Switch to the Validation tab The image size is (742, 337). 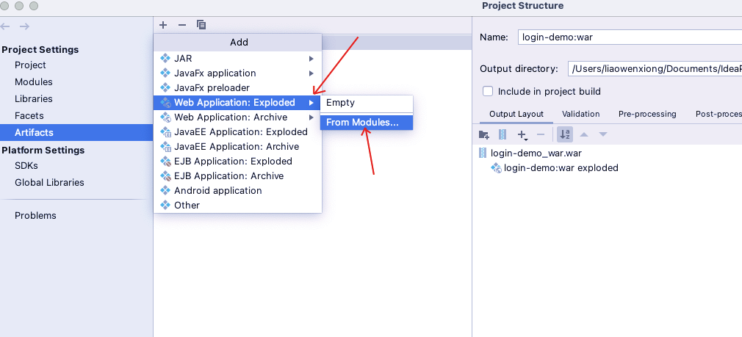(x=580, y=114)
